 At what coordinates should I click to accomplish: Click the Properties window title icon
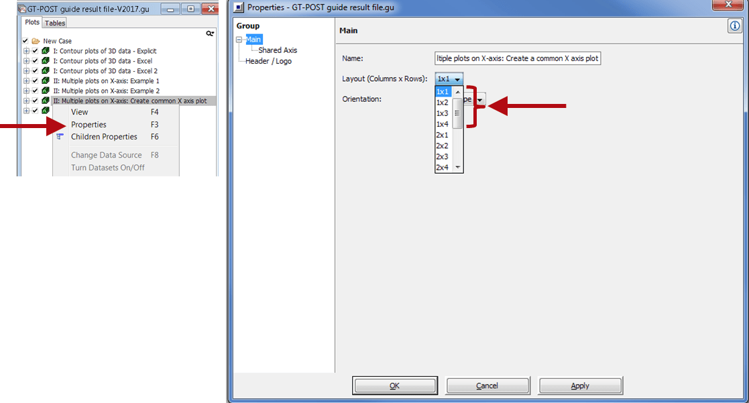tap(238, 7)
